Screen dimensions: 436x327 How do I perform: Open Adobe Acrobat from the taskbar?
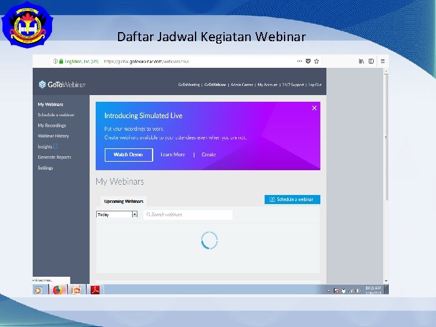pyautogui.click(x=95, y=289)
